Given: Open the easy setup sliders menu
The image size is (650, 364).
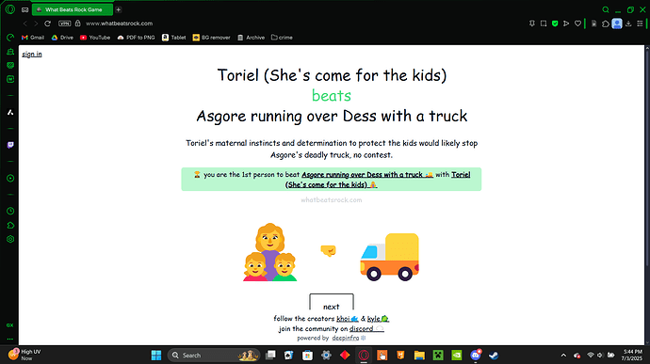Looking at the screenshot, I should 640,24.
